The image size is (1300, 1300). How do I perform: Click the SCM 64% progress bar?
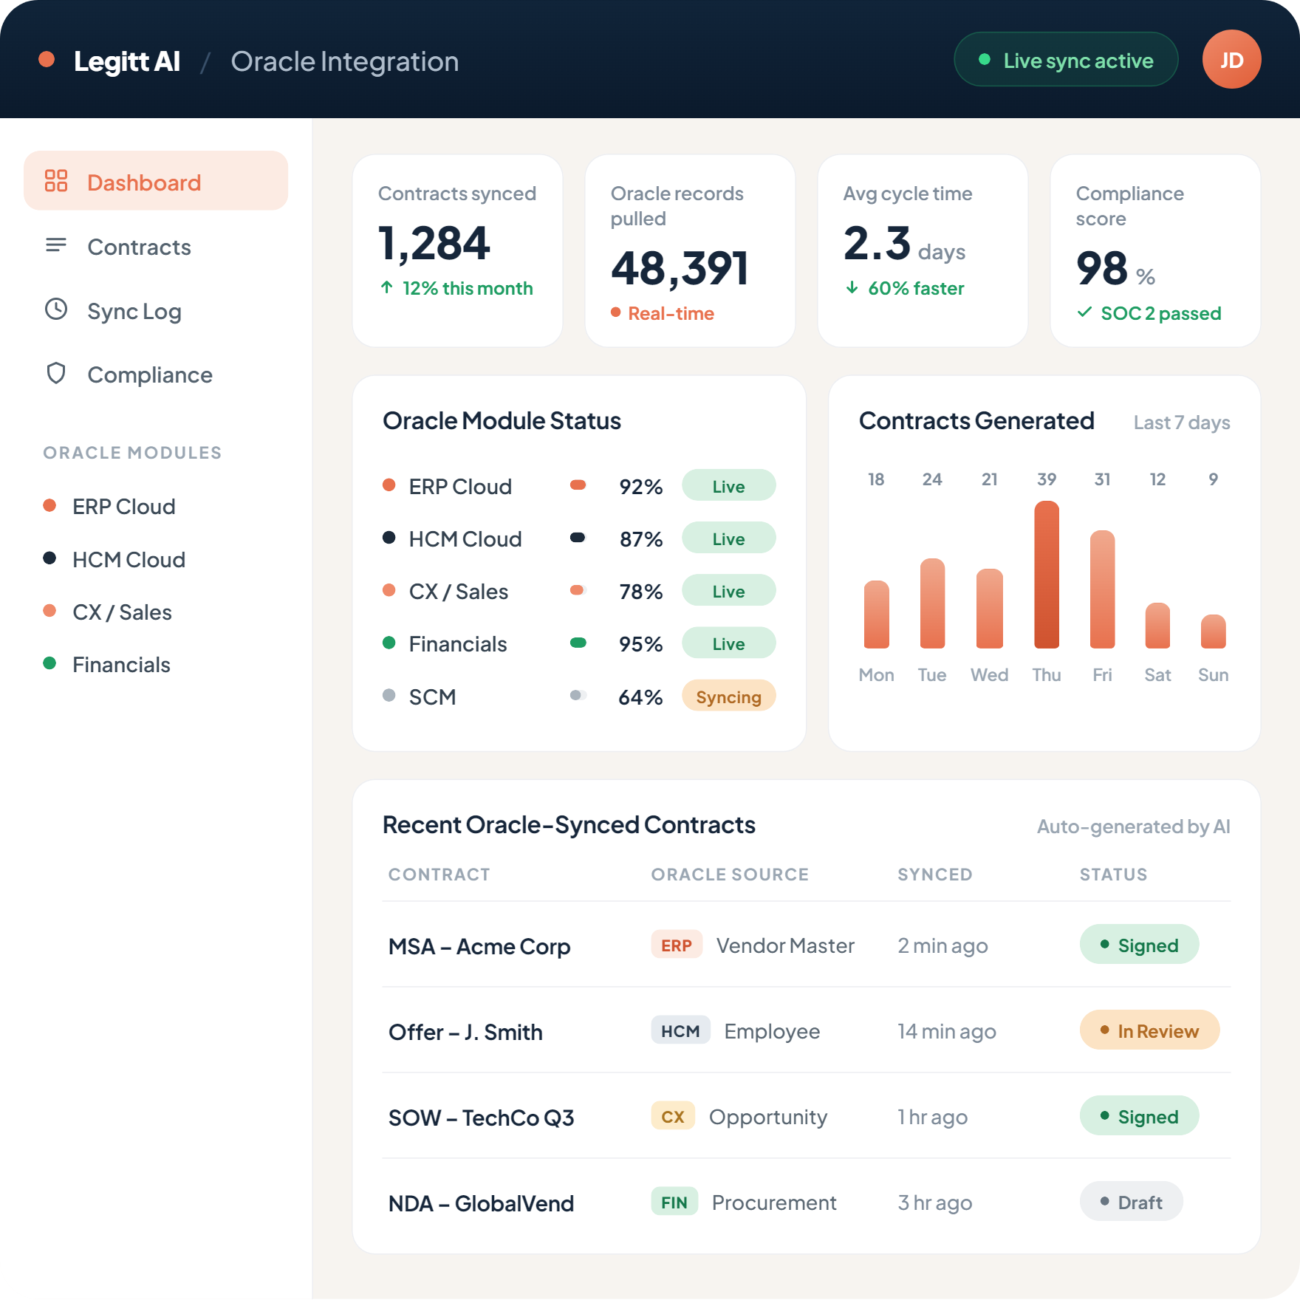578,695
